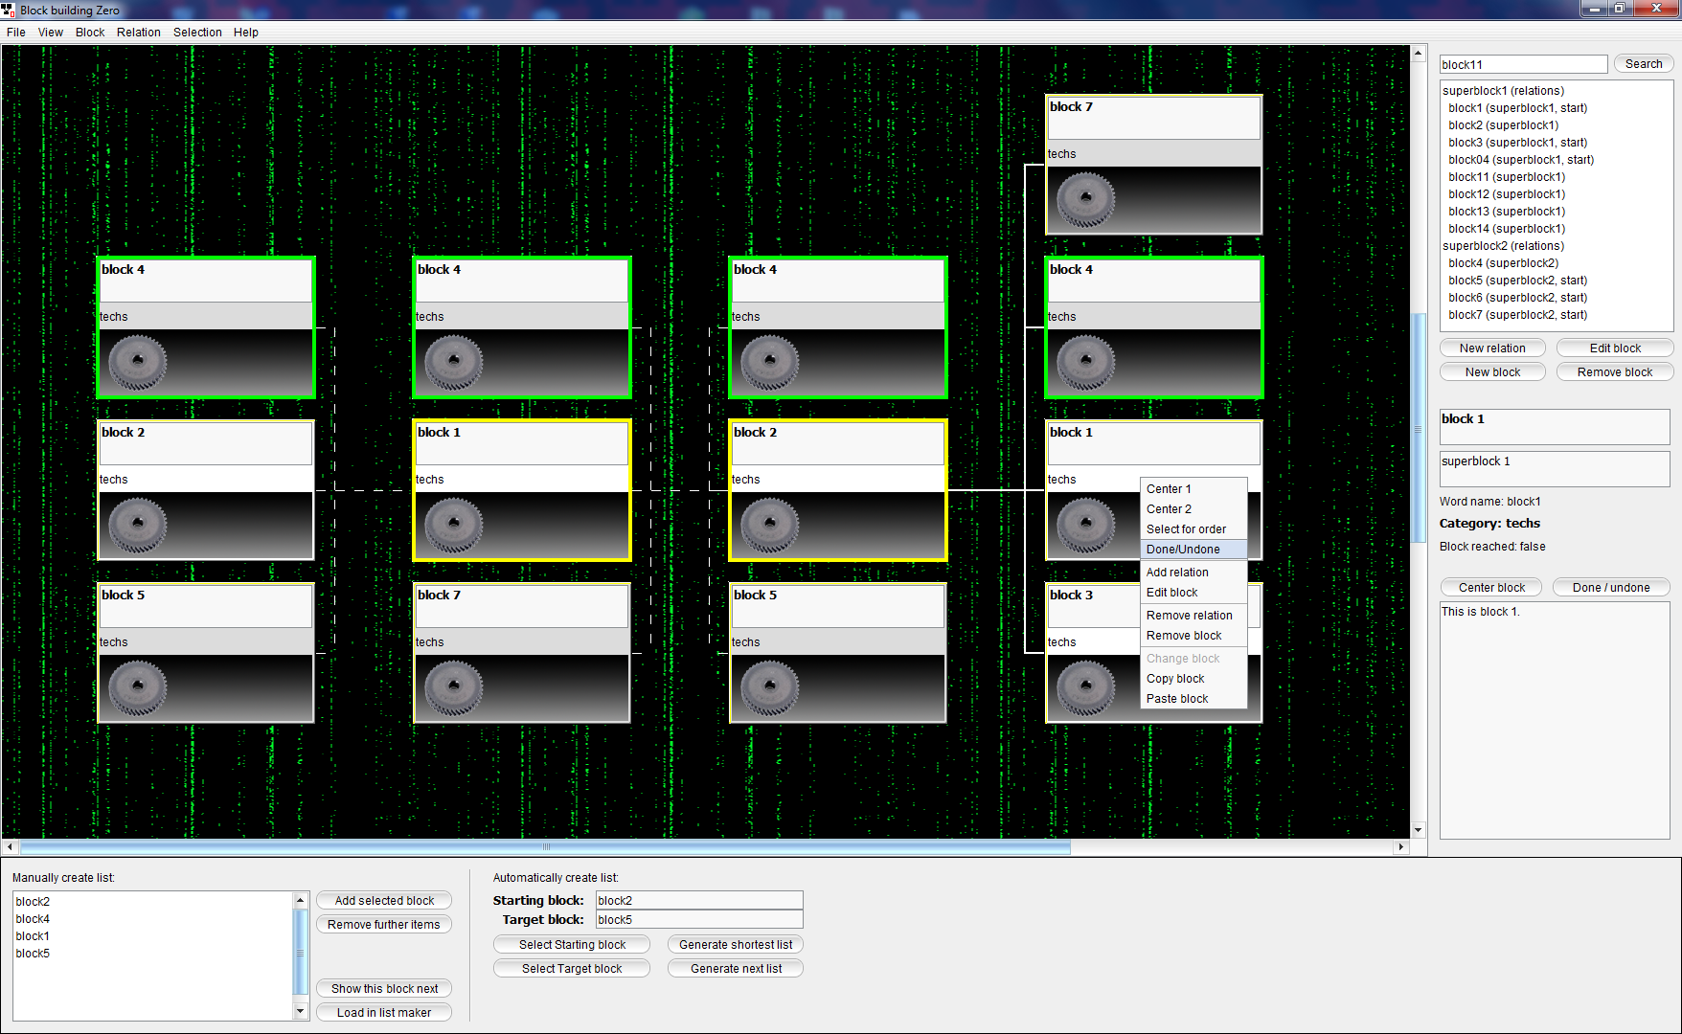Click gear icon of block 7 above block 4
Image resolution: width=1682 pixels, height=1034 pixels.
1086,199
